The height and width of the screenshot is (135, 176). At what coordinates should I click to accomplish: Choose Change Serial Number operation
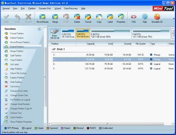(20, 104)
